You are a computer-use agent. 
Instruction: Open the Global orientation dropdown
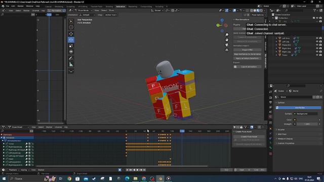click(x=157, y=10)
